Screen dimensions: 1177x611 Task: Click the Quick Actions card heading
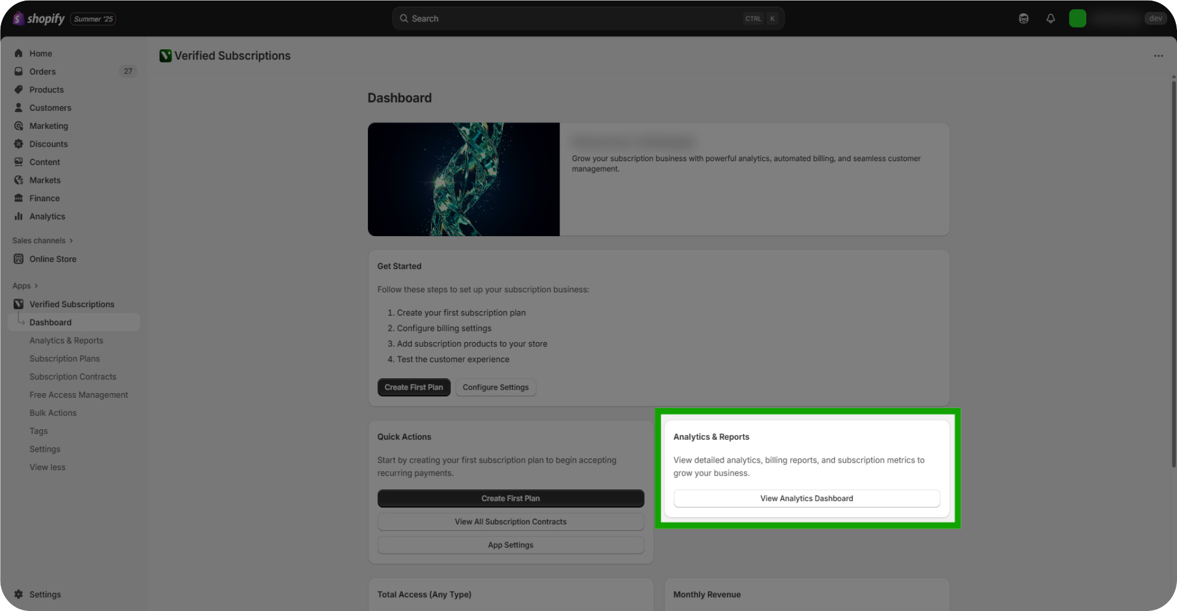click(x=404, y=437)
